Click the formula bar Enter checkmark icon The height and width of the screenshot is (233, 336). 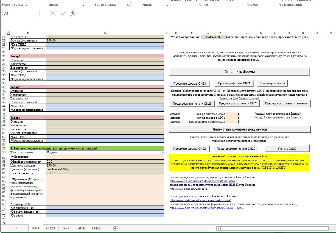(x=63, y=14)
